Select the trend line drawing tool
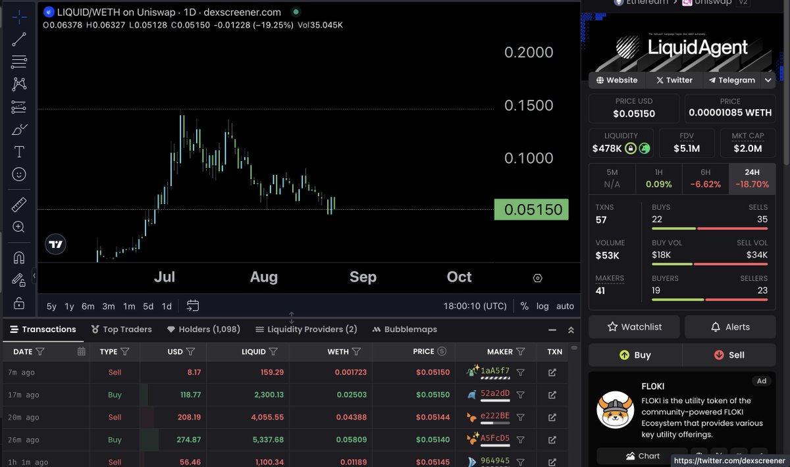Screen dimensions: 790x467 (18, 39)
